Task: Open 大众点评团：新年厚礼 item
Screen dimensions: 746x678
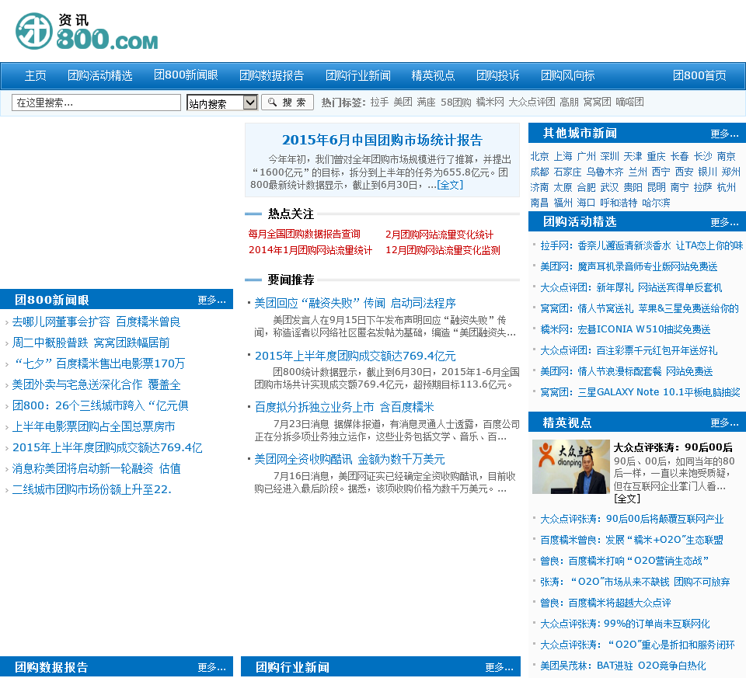Action: [631, 287]
